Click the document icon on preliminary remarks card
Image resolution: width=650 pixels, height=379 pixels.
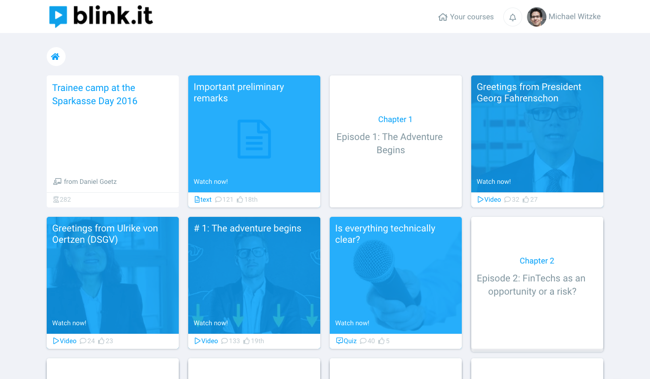coord(254,139)
